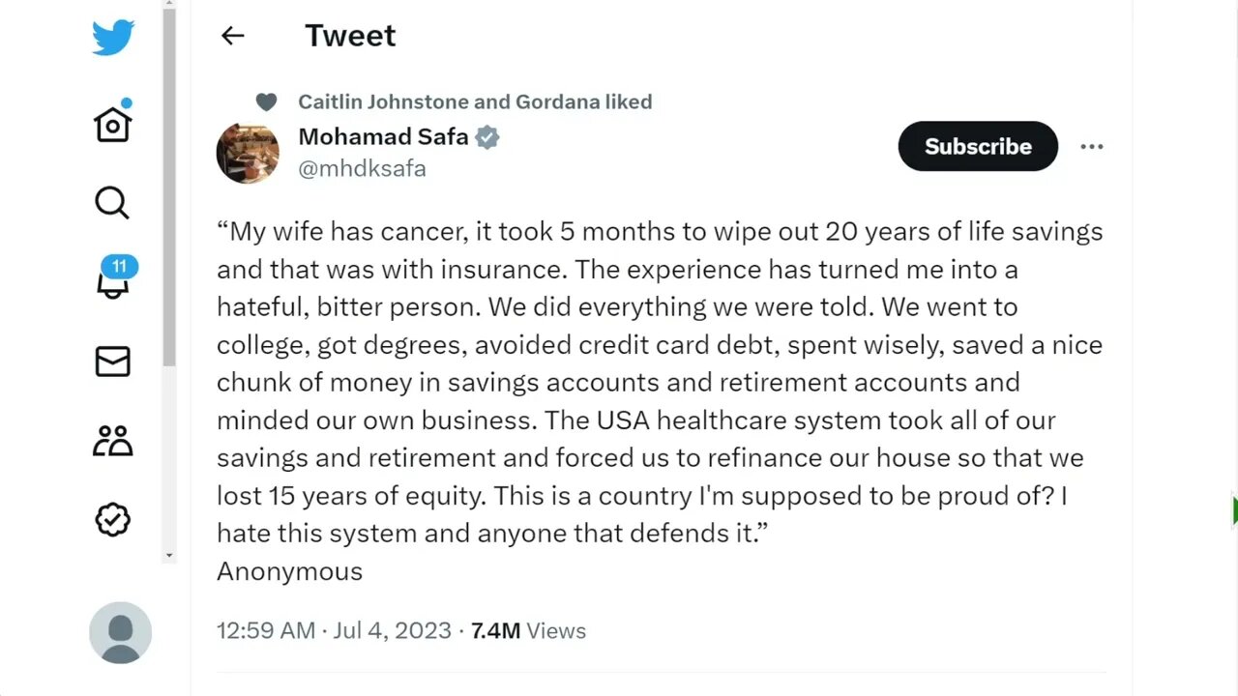Open the Messages envelope icon

pos(113,362)
